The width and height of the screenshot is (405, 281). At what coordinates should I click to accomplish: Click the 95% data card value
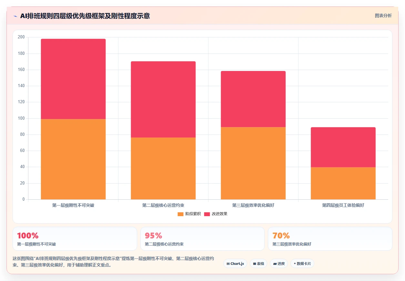click(x=154, y=236)
